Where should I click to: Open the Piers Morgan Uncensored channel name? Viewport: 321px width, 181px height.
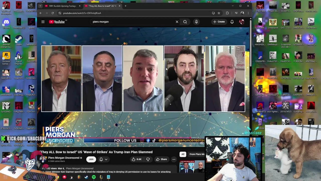tap(64, 158)
